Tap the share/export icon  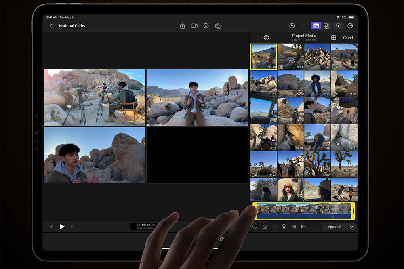(218, 25)
